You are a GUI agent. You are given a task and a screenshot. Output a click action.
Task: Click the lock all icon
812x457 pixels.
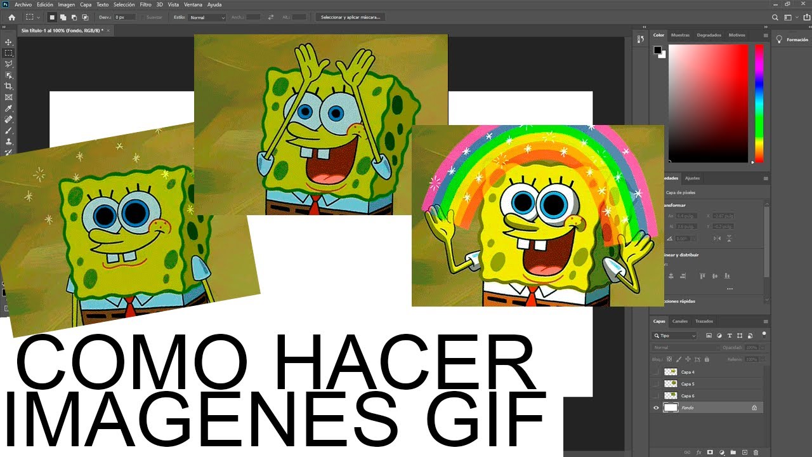[x=707, y=359]
